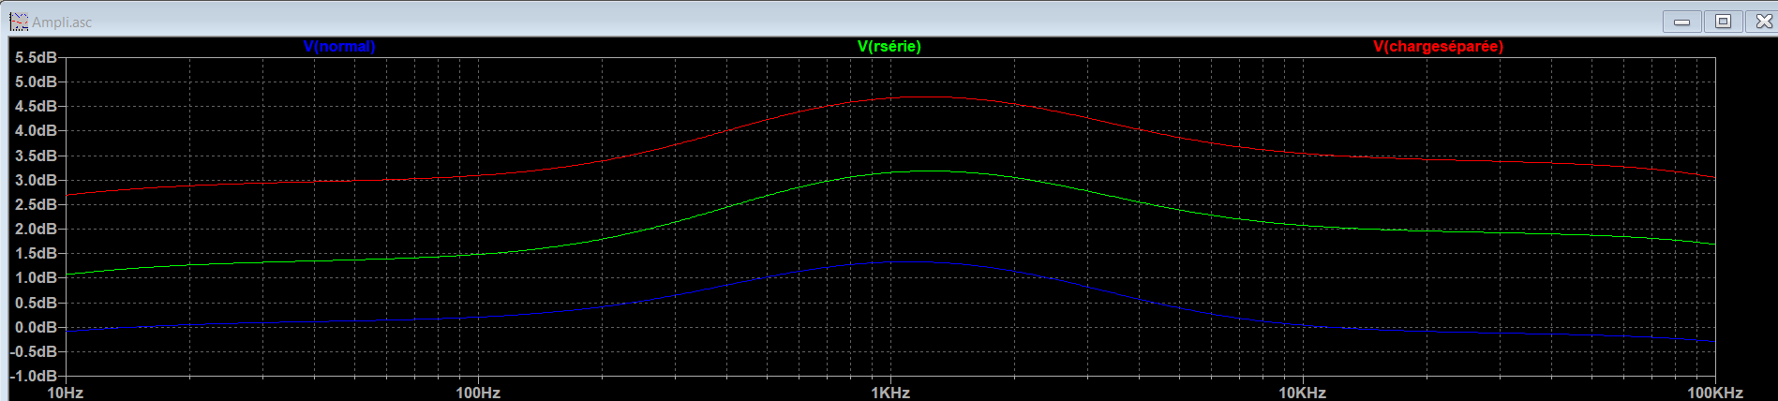Minimize the Ampli.asc plot window

tap(1682, 22)
